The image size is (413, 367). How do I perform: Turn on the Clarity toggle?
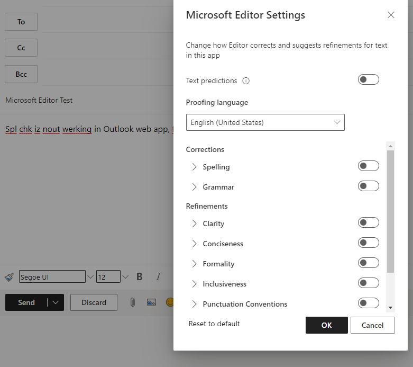[368, 222]
